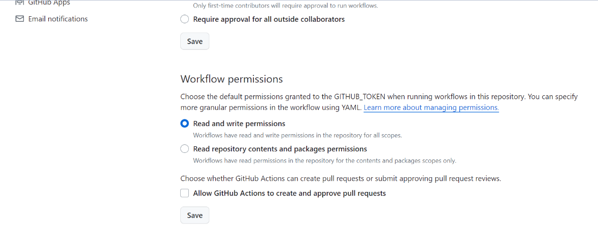The image size is (598, 241).
Task: Click the 'Only first-time contributors' description text
Action: 286,6
